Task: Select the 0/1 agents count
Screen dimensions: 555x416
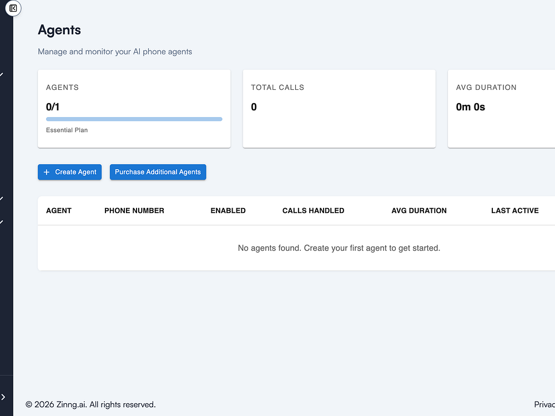Action: [53, 107]
